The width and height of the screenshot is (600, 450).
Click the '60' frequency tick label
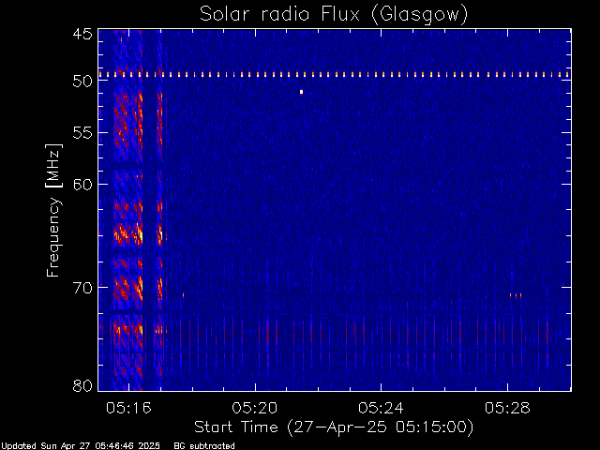pyautogui.click(x=82, y=184)
